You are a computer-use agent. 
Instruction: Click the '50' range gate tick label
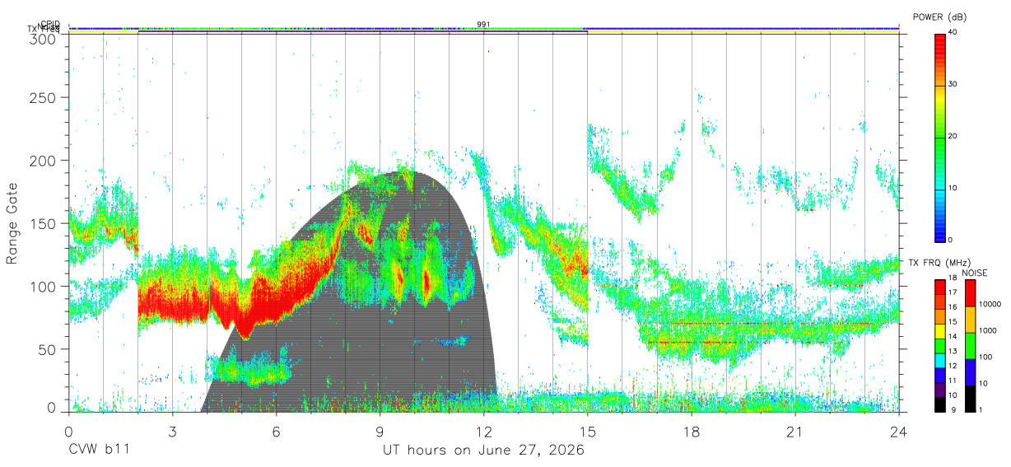(x=47, y=349)
